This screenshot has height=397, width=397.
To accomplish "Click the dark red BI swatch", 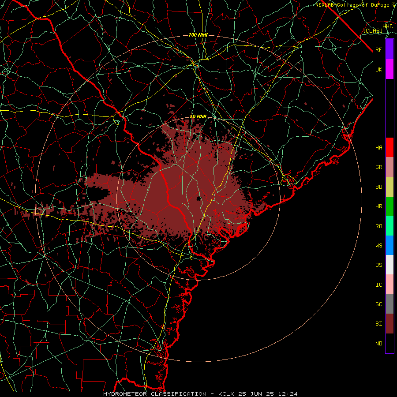I will click(390, 324).
